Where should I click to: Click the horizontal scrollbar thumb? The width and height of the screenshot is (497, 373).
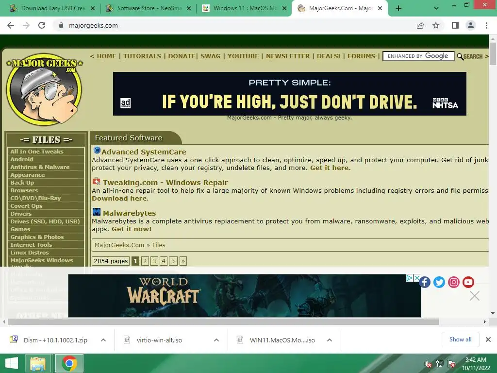tap(223, 322)
